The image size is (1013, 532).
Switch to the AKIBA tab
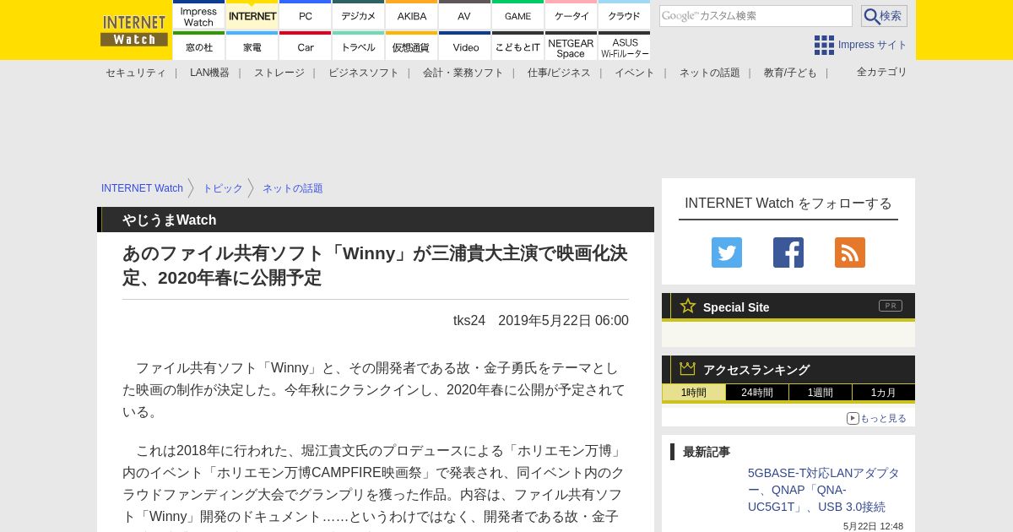411,15
